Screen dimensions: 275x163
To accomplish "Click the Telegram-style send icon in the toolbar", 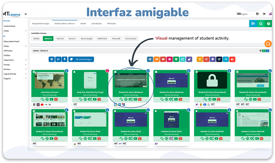I will [225, 59].
